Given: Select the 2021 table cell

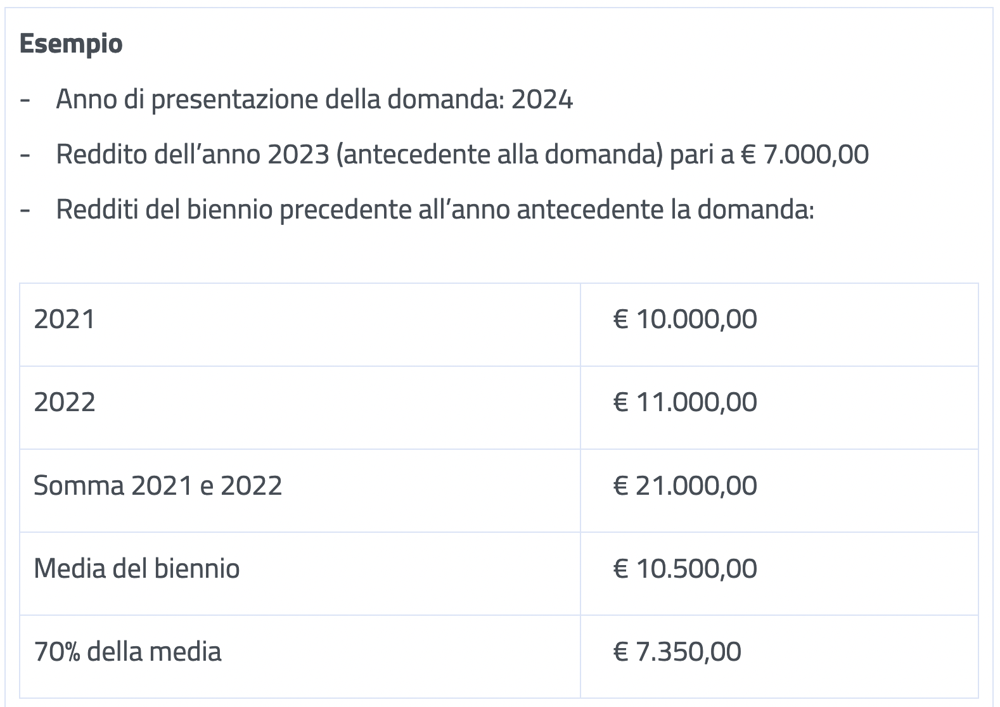Looking at the screenshot, I should pyautogui.click(x=64, y=319).
